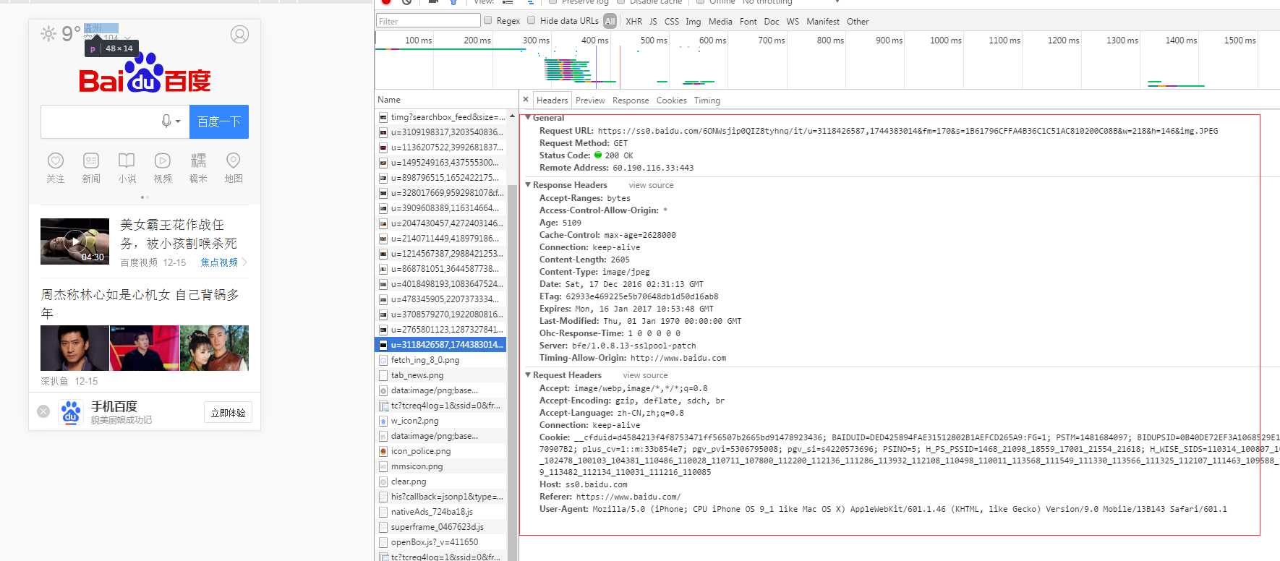Open first news thumbnail under 周杰 headline
This screenshot has width=1280, height=561.
(x=74, y=348)
